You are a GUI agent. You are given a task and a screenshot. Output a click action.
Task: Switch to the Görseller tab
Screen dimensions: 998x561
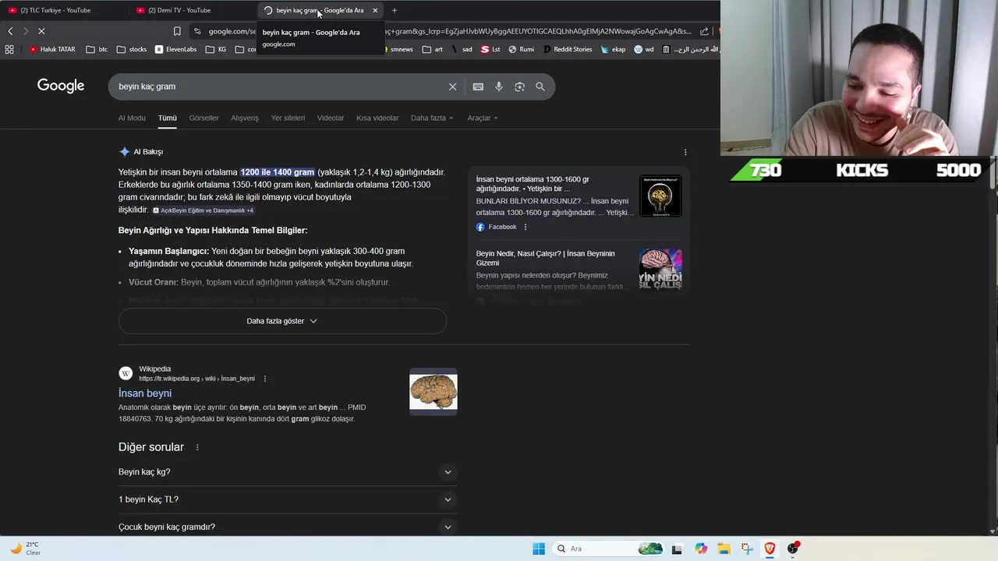point(203,118)
